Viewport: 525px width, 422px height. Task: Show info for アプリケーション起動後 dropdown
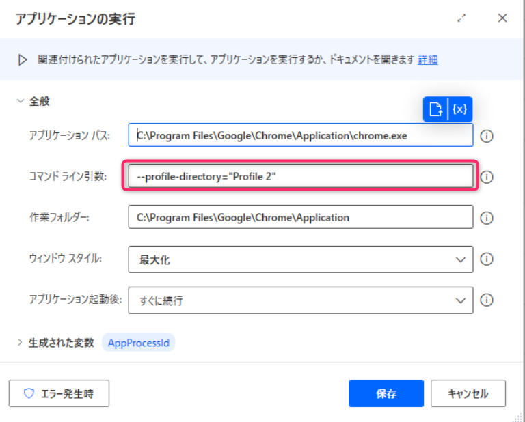coord(487,300)
